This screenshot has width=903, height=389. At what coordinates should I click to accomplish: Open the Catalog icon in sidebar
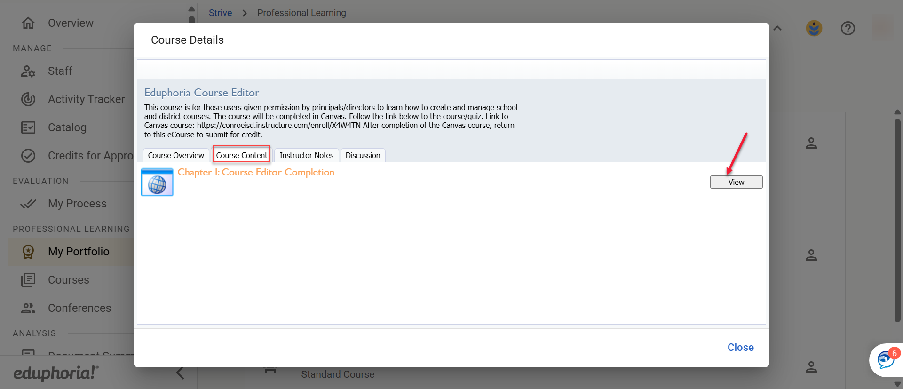coord(28,127)
